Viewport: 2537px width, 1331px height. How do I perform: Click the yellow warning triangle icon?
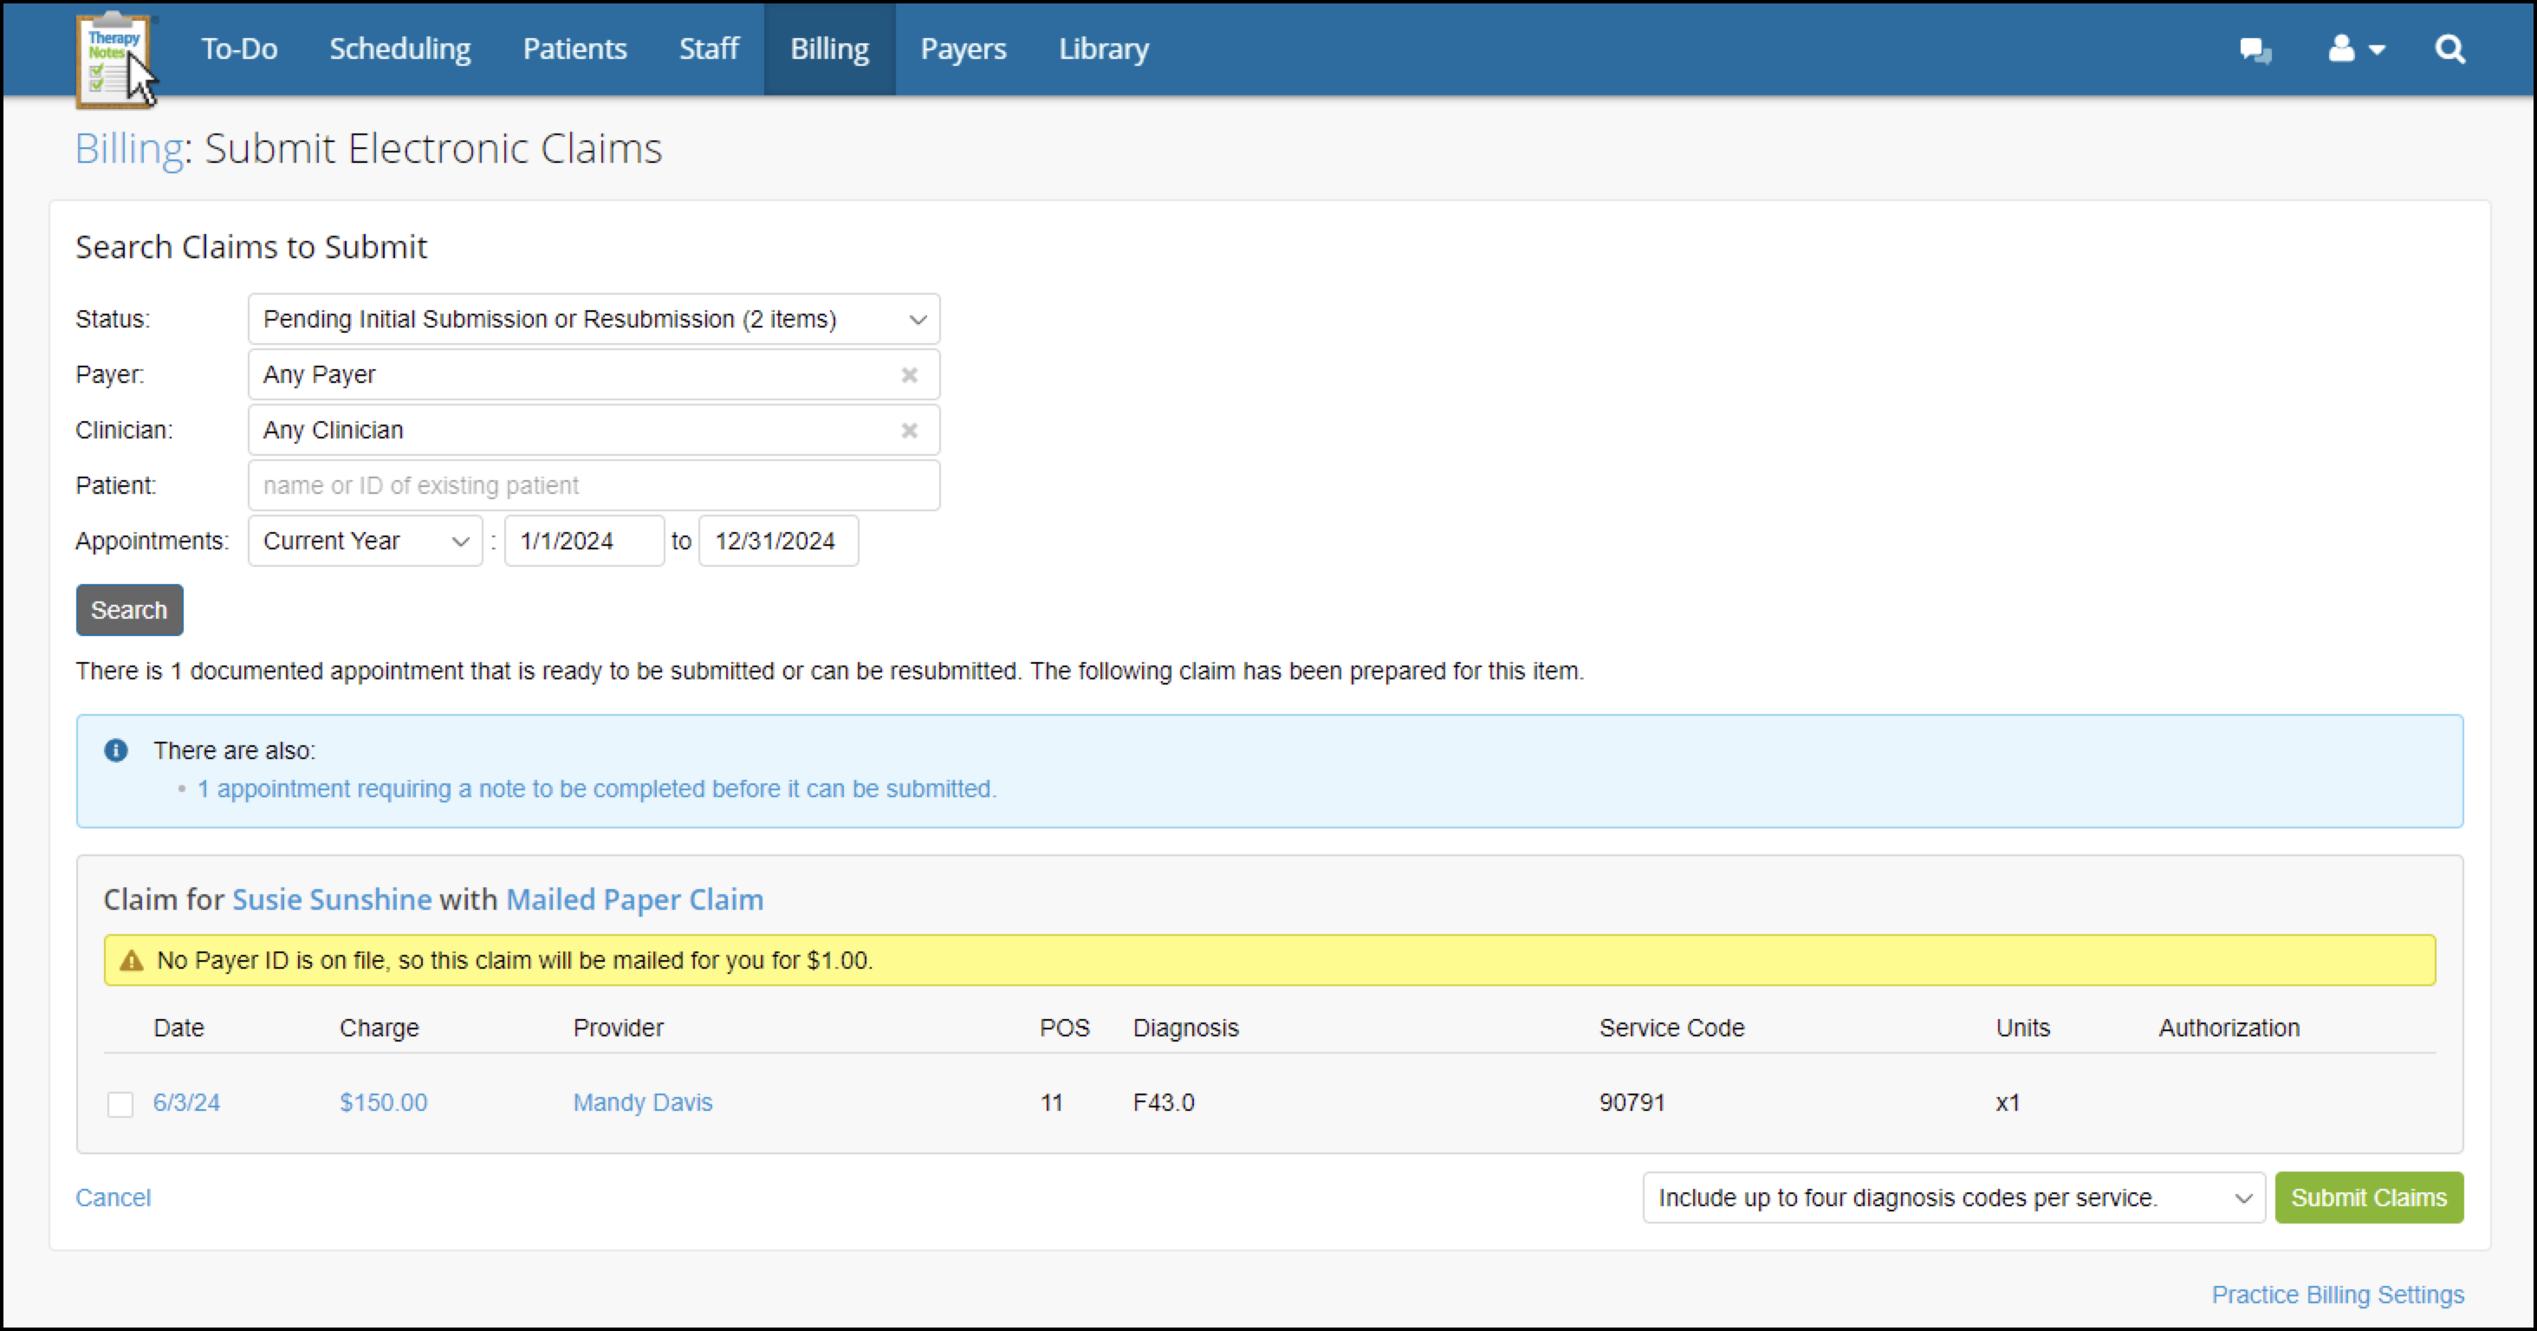coord(131,962)
